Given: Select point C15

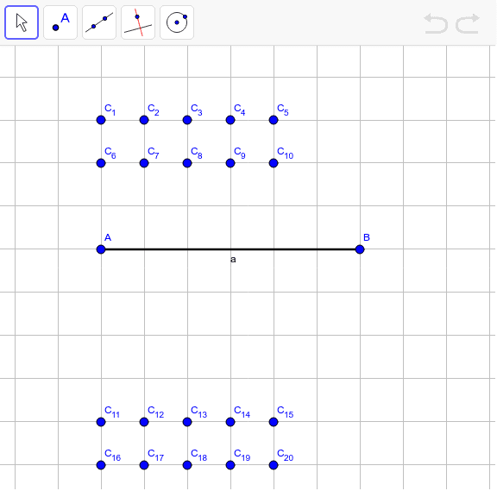Looking at the screenshot, I should pyautogui.click(x=274, y=422).
